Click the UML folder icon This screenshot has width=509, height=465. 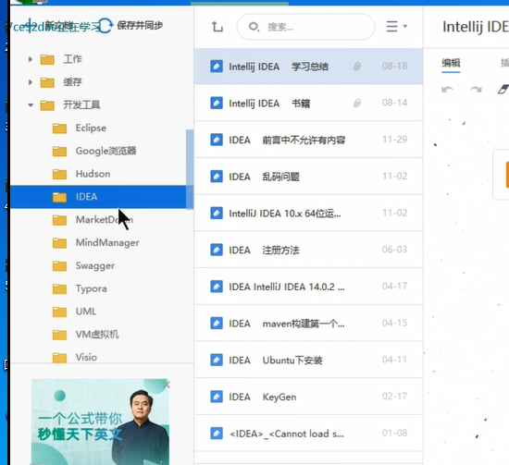coord(59,312)
